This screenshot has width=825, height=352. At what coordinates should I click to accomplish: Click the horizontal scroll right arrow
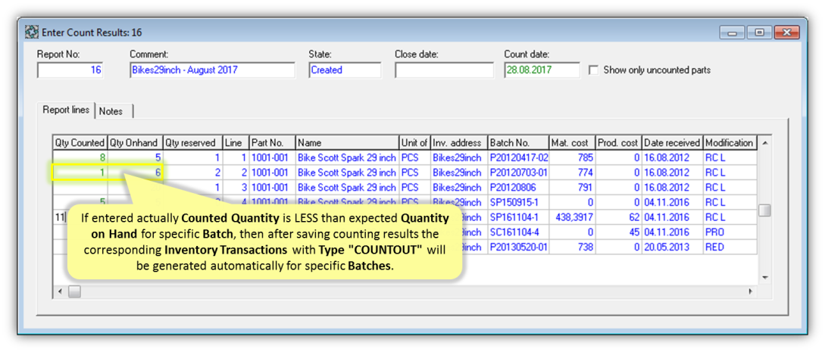point(751,291)
